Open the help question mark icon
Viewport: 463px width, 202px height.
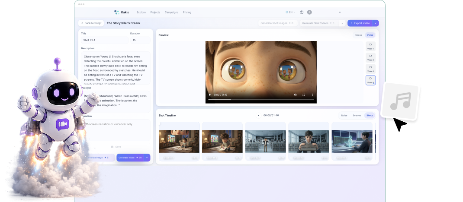pos(302,13)
